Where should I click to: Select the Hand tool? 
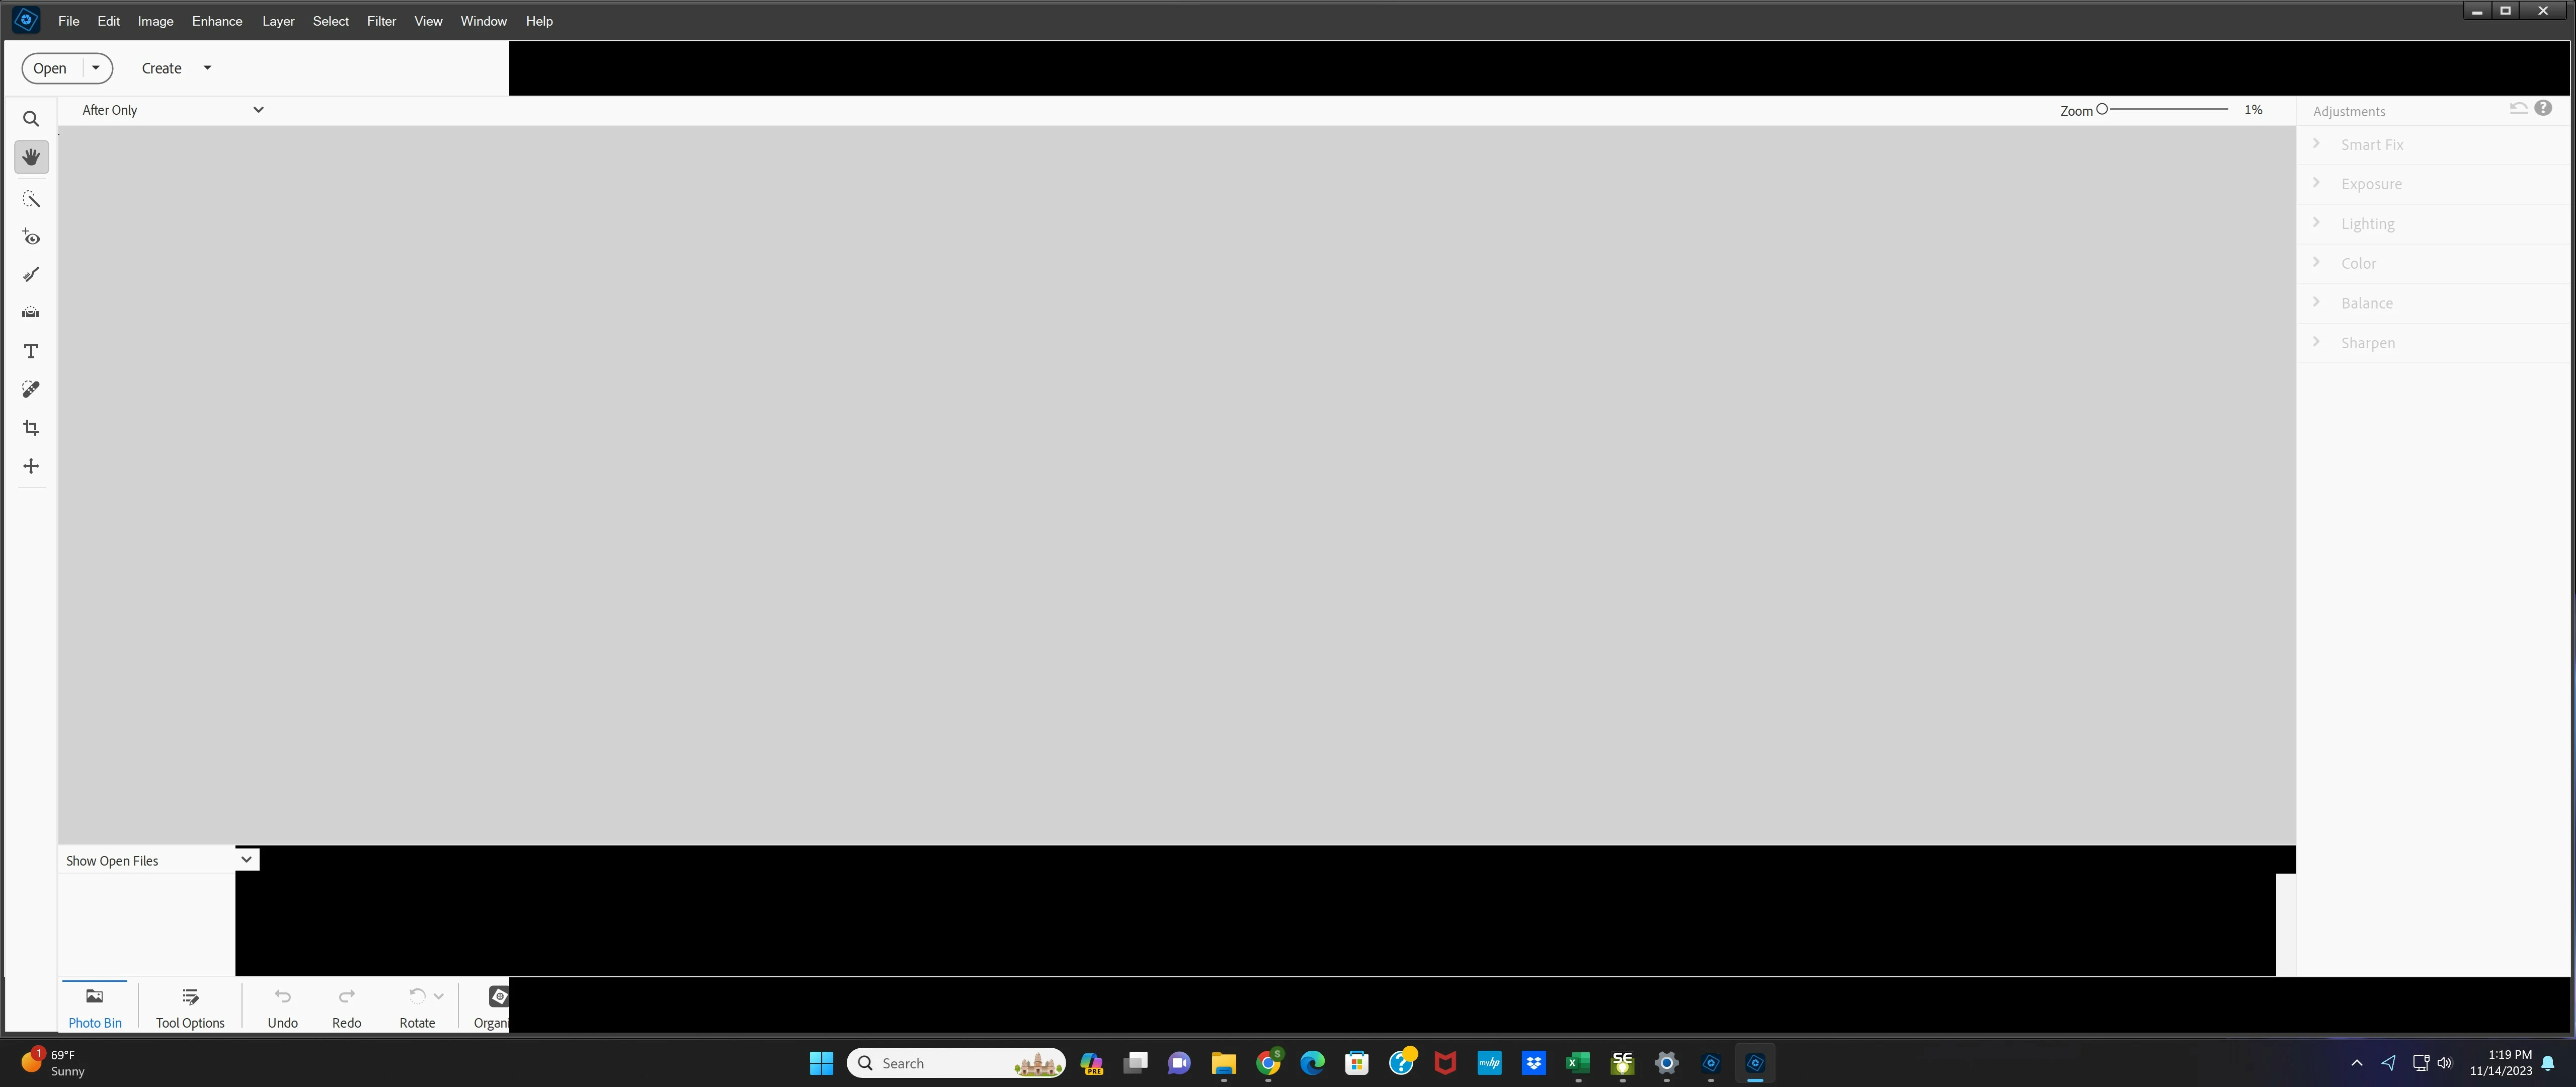(x=31, y=157)
